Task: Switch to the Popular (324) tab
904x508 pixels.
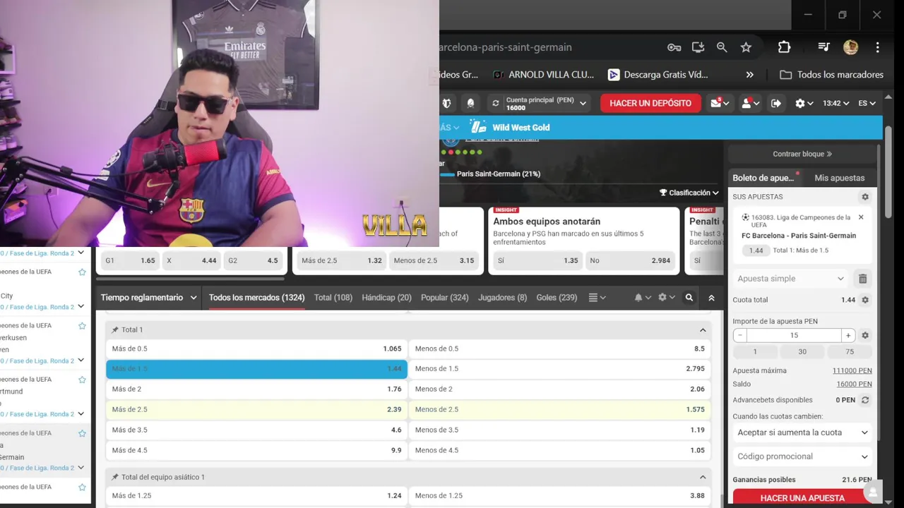Action: pyautogui.click(x=445, y=298)
